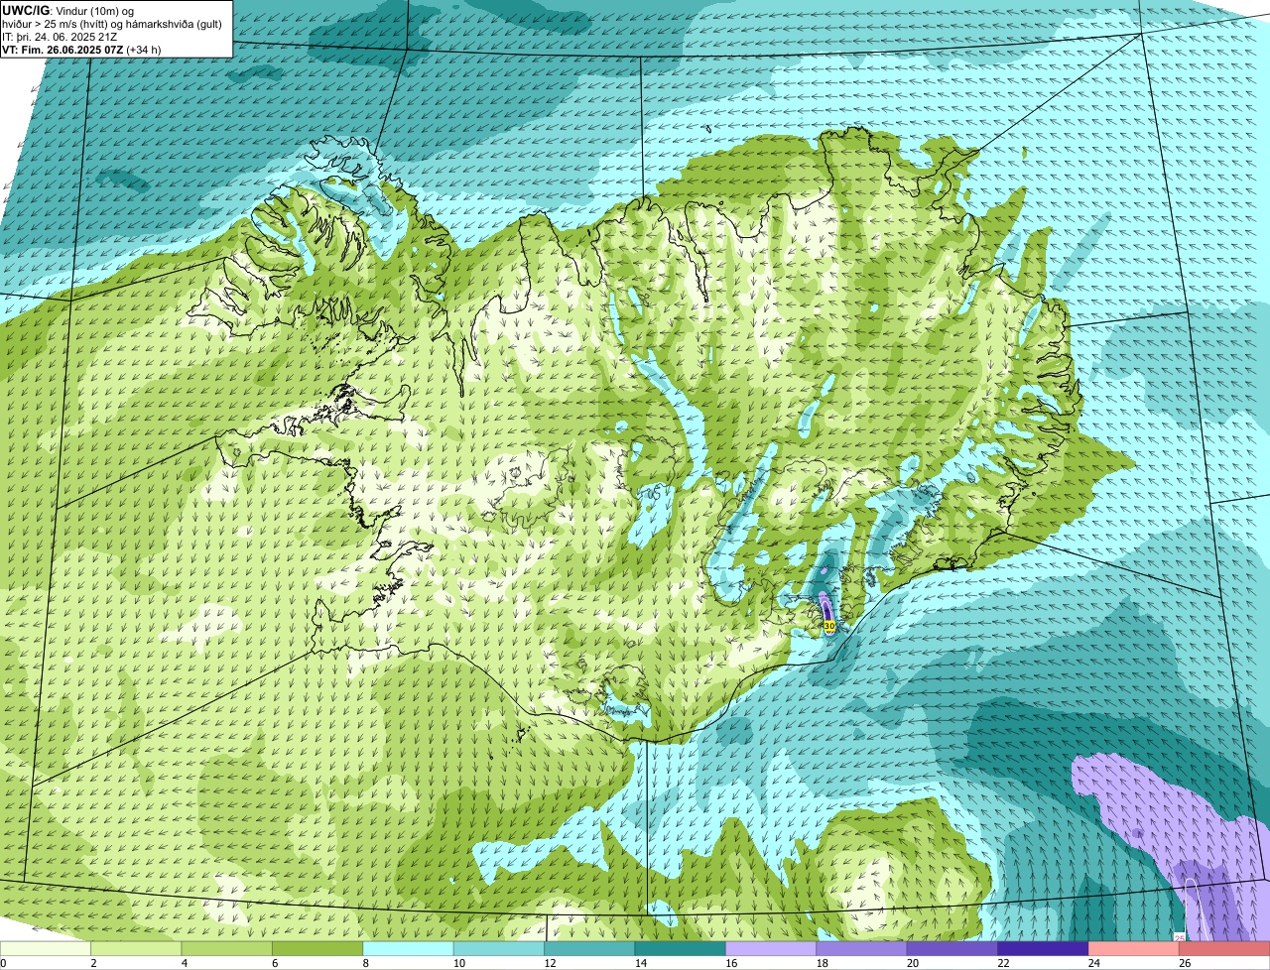Click the legend scale label '16'
The height and width of the screenshot is (970, 1270).
coord(731,963)
